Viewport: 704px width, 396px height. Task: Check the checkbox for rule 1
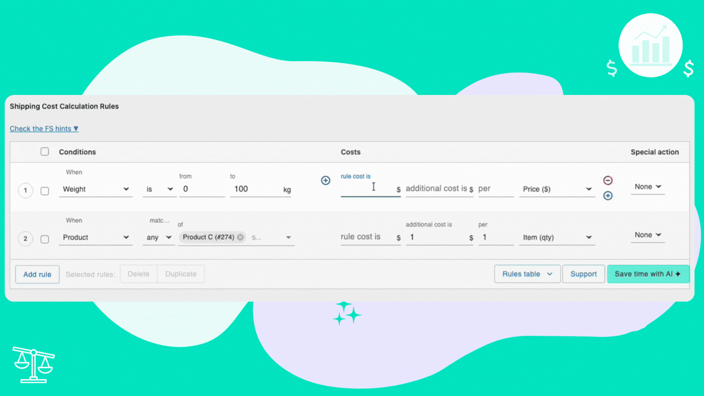tap(44, 191)
